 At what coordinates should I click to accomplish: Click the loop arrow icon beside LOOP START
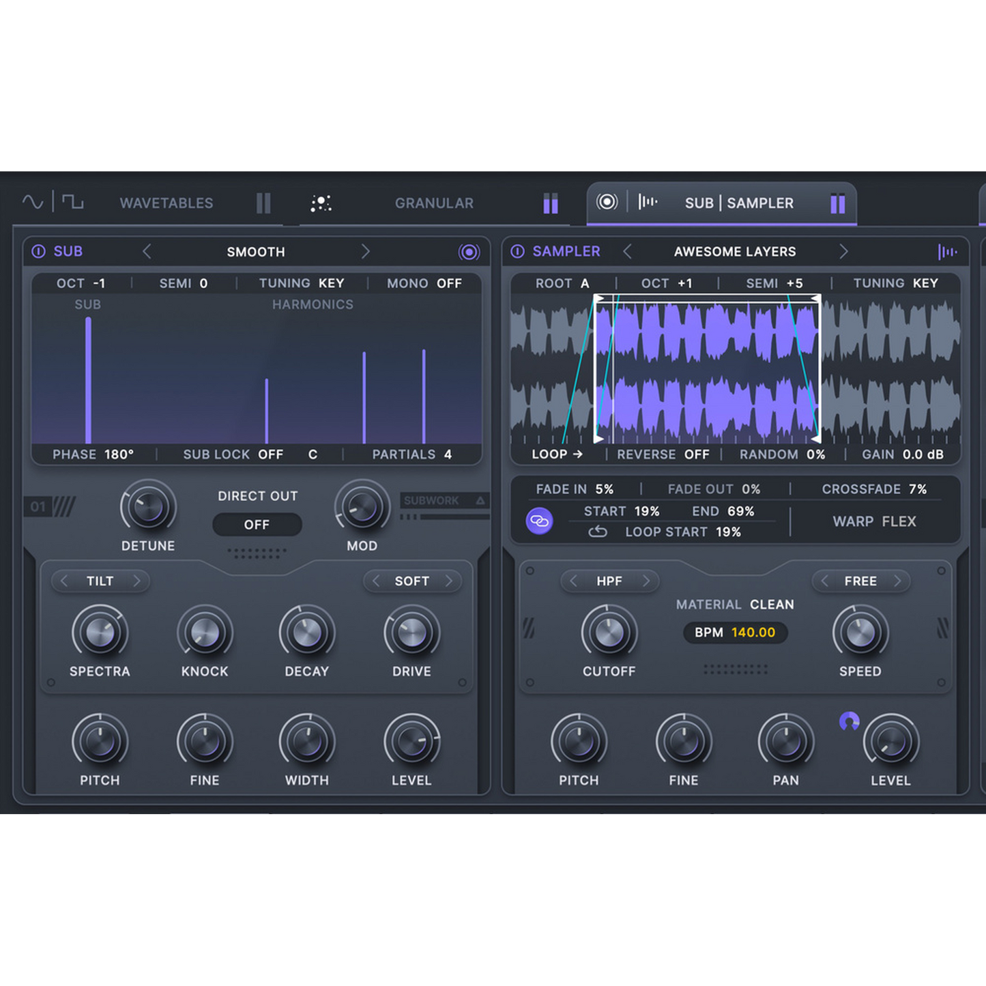point(598,532)
